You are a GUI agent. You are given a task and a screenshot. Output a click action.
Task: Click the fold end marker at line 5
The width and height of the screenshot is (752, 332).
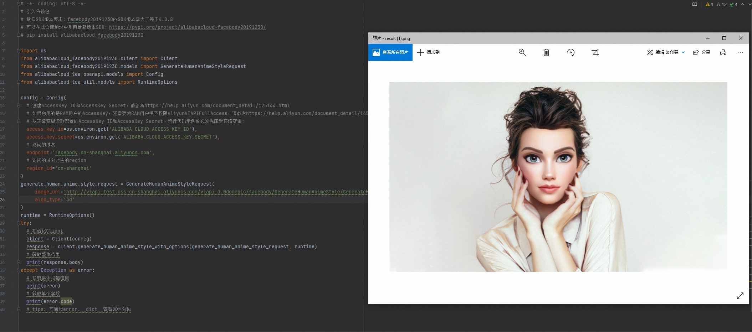click(19, 35)
